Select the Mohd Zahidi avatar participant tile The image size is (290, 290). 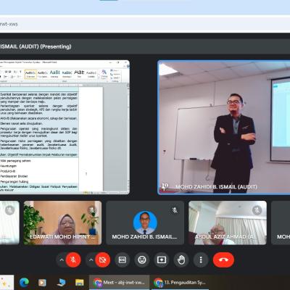pos(145,223)
